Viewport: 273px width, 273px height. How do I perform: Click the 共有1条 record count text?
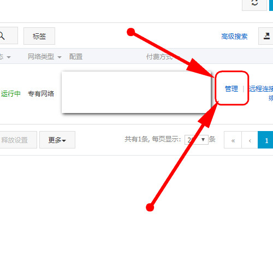[x=136, y=139]
